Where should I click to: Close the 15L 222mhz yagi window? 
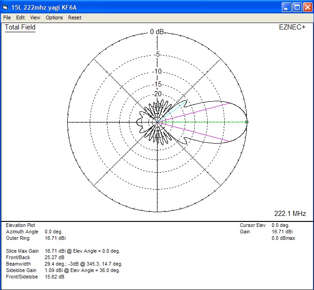pyautogui.click(x=307, y=7)
